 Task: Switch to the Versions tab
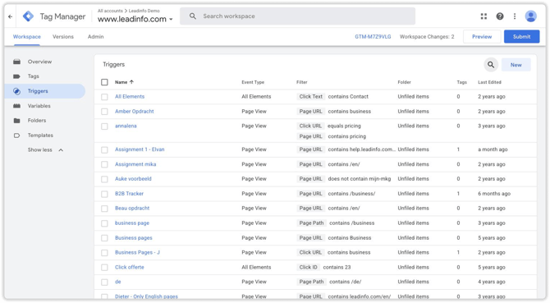[63, 36]
